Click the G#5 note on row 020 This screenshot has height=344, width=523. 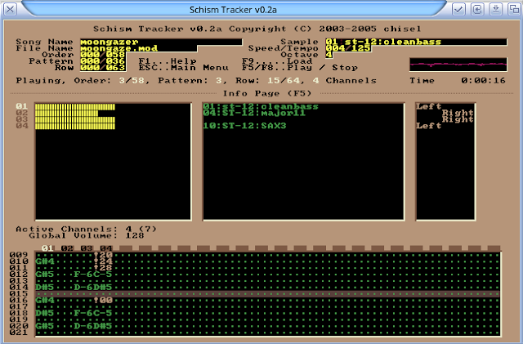coord(45,326)
